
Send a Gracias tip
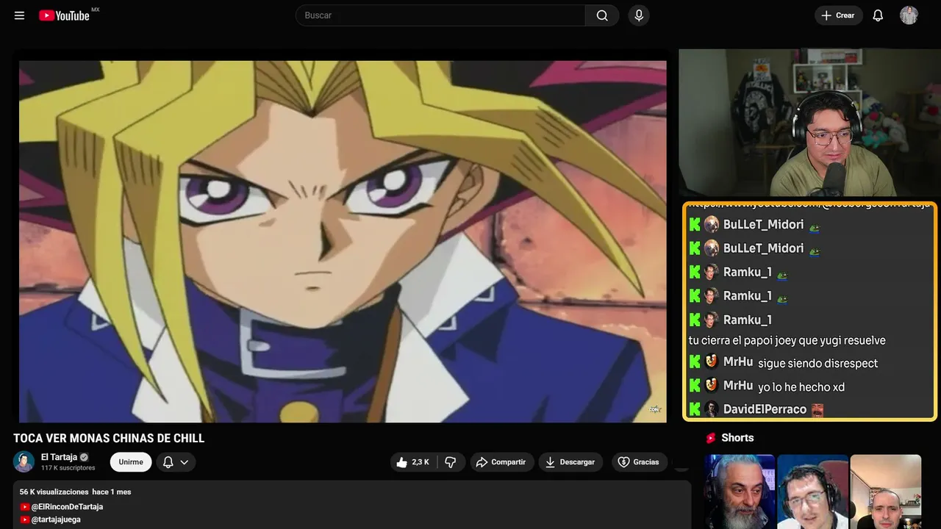point(638,462)
